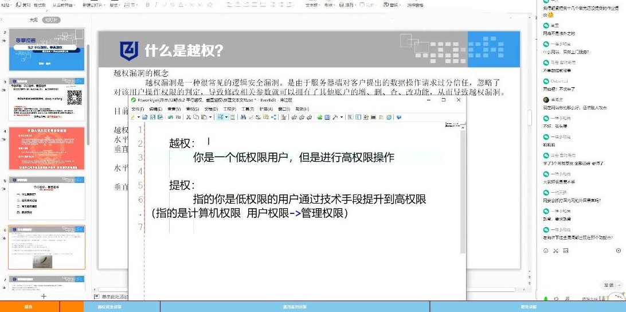The image size is (626, 312).
Task: Open the 查找(S) menu in EverEdit
Action: point(193,109)
